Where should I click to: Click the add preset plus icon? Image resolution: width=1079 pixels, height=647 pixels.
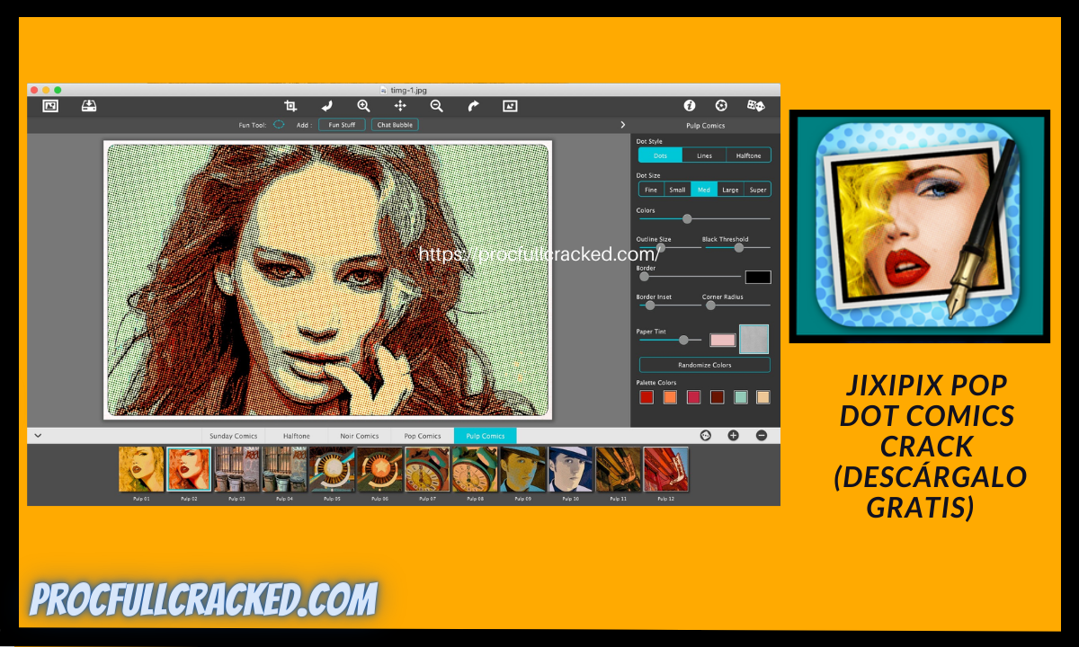733,435
